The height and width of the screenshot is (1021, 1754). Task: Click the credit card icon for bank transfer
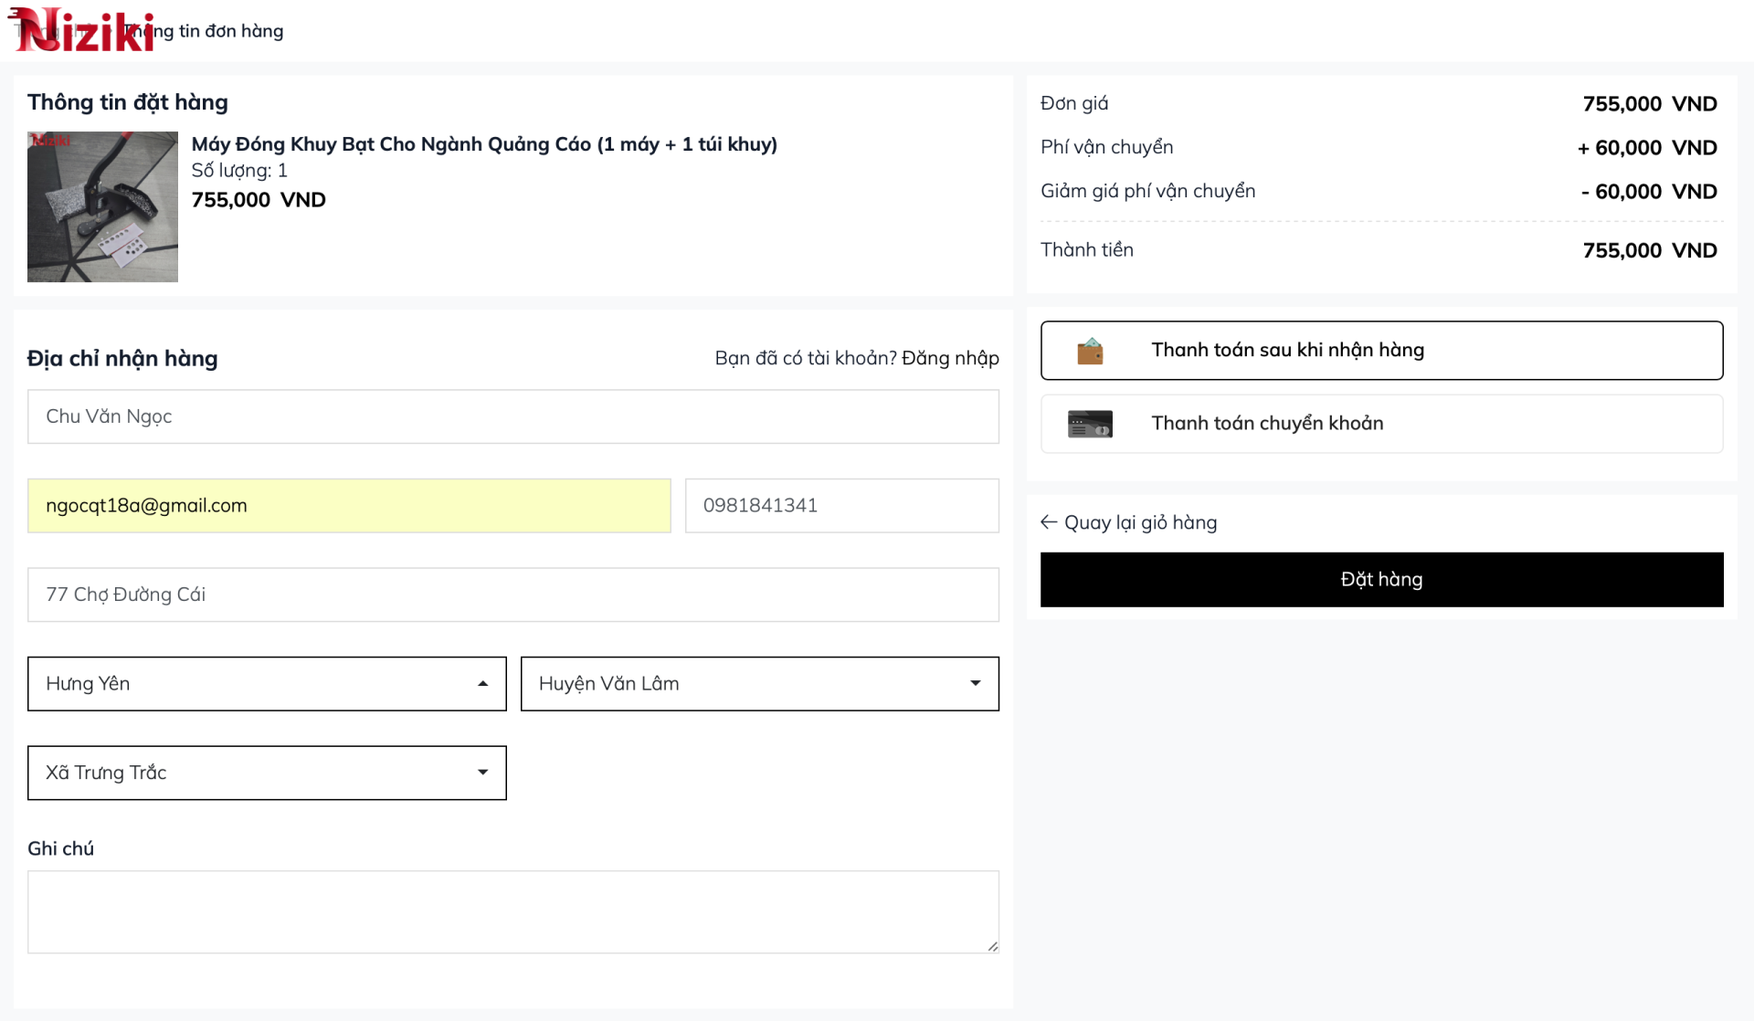[1090, 424]
